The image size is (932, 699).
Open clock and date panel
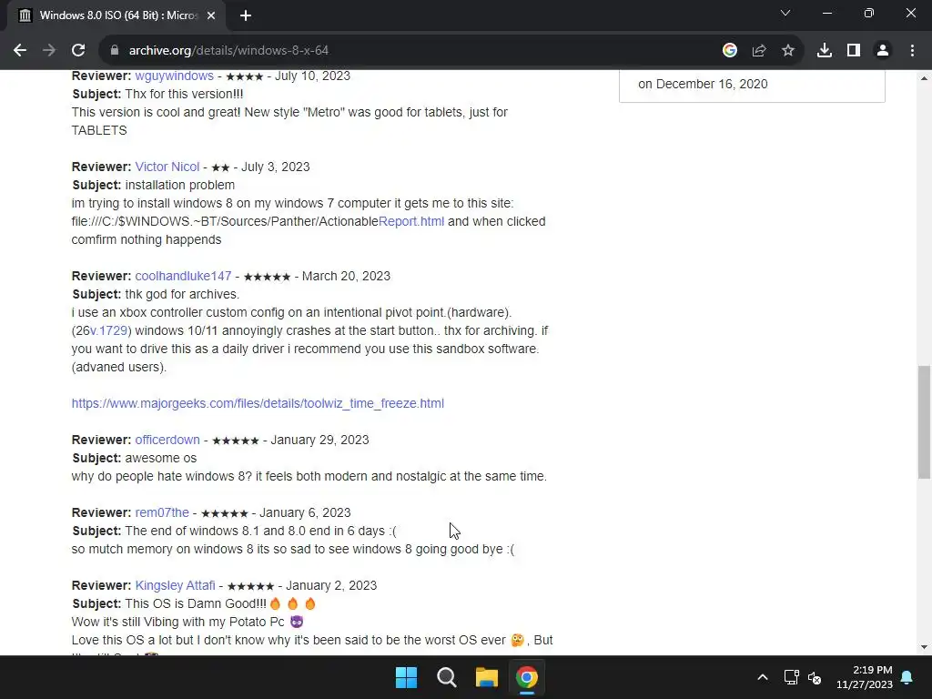point(865,677)
